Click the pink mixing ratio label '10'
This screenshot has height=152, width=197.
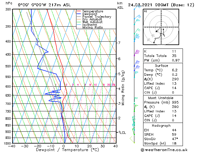[x=95, y=85]
